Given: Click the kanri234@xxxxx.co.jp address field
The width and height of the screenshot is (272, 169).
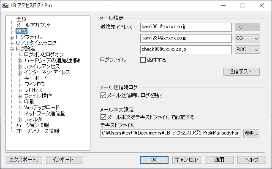Looking at the screenshot, I should [186, 39].
